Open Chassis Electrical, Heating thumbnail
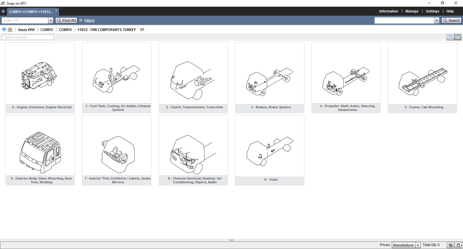 193,145
